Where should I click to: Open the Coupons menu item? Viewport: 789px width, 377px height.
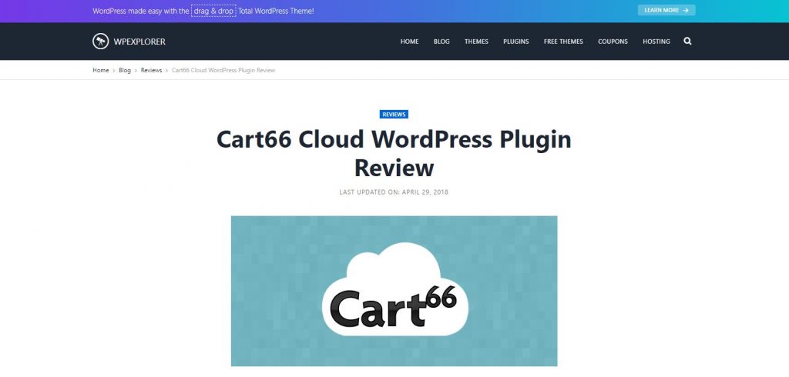(613, 42)
